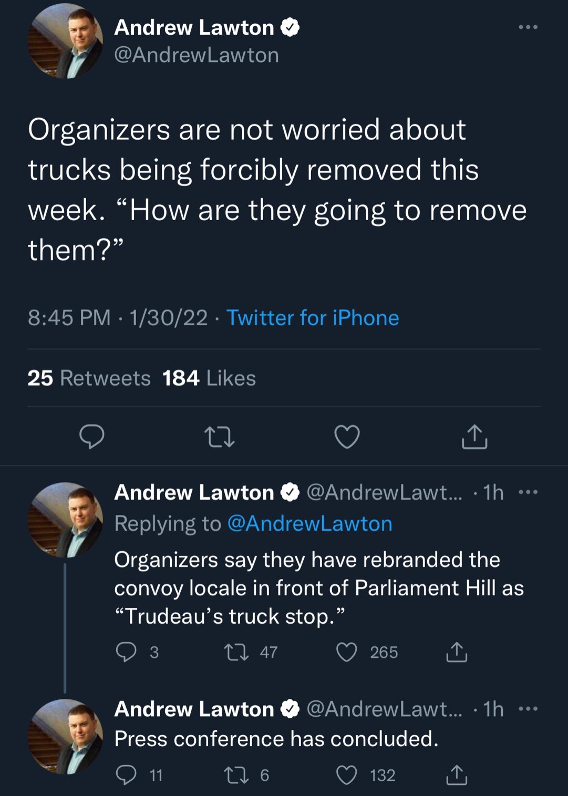Open more options for the main tweet
This screenshot has width=568, height=796.
[528, 27]
